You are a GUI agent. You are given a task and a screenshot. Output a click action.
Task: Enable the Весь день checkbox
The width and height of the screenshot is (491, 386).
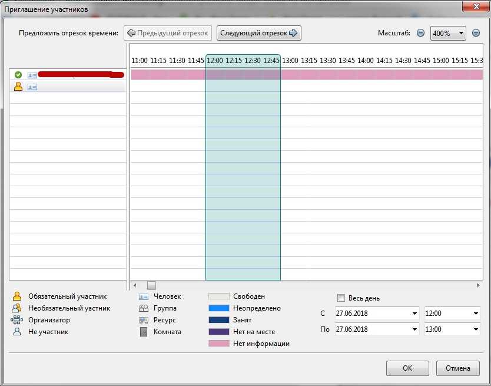[341, 298]
